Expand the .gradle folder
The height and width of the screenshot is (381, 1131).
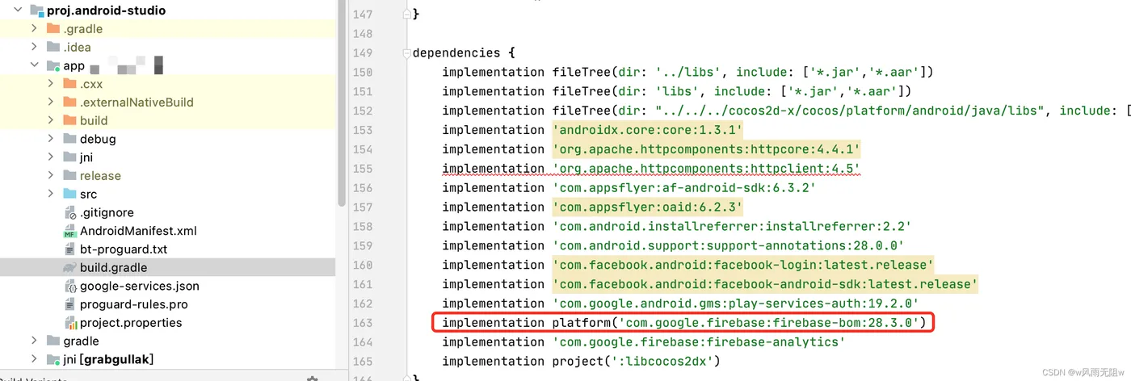coord(34,29)
